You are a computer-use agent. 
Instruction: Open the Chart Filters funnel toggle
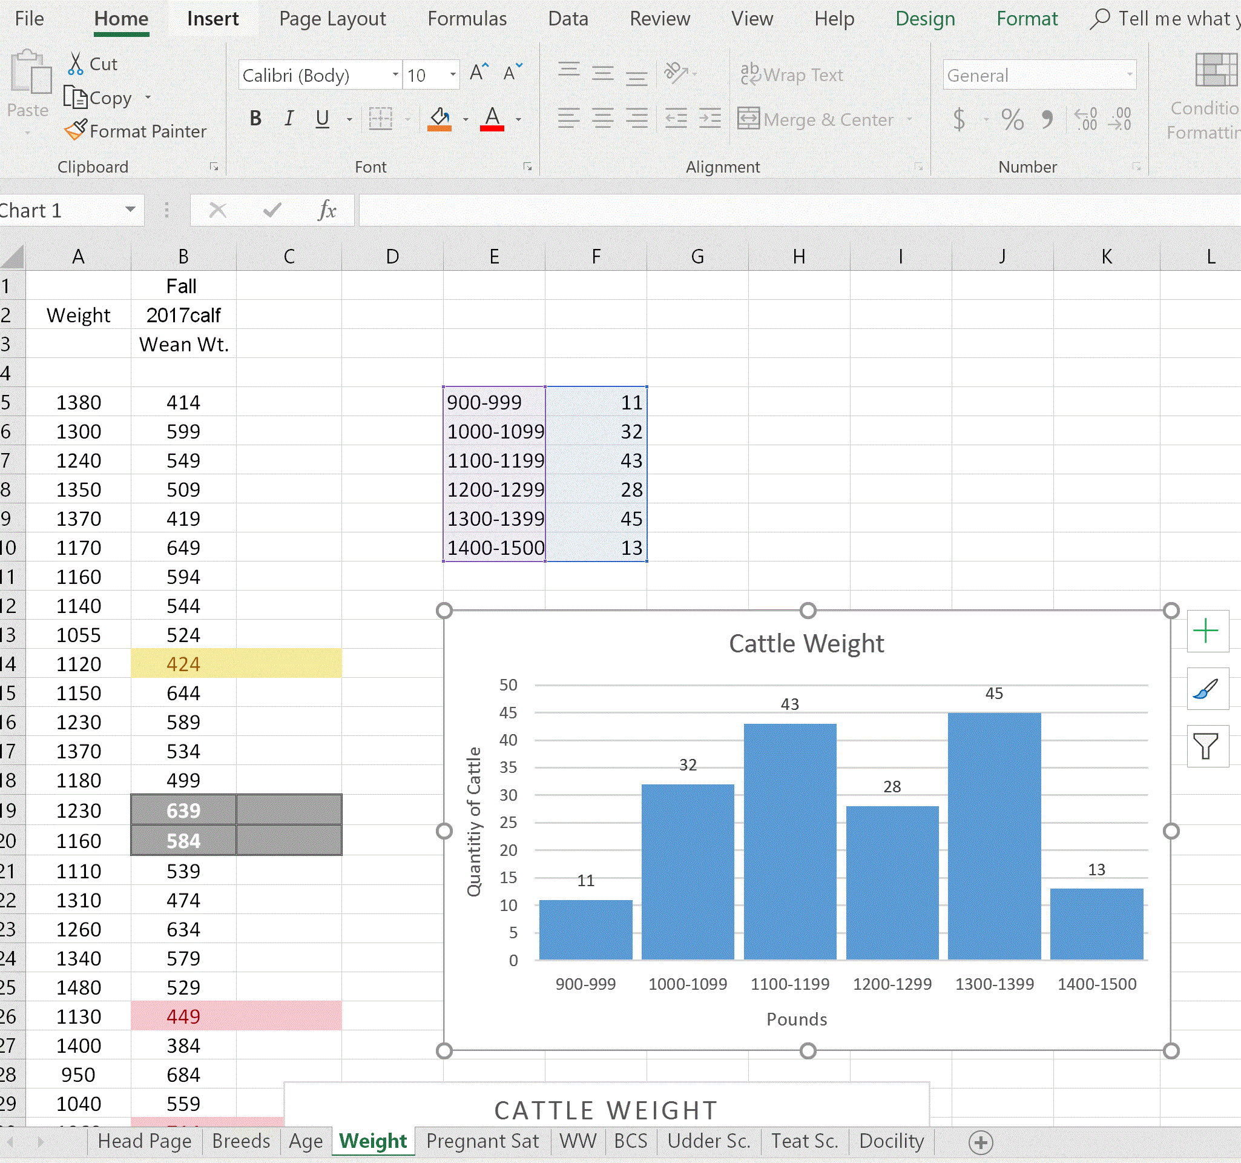pos(1207,747)
